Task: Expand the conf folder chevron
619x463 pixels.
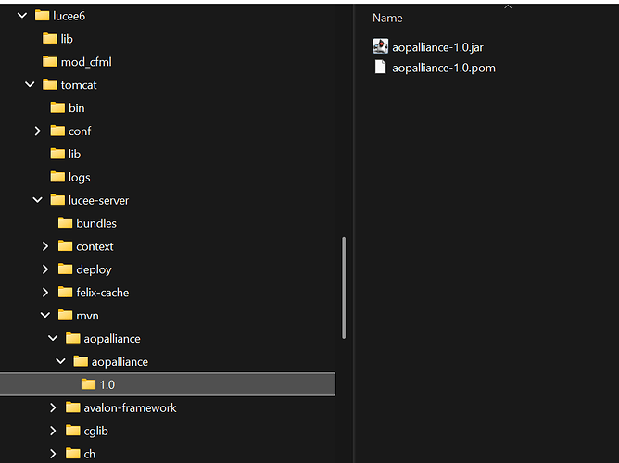Action: (37, 131)
